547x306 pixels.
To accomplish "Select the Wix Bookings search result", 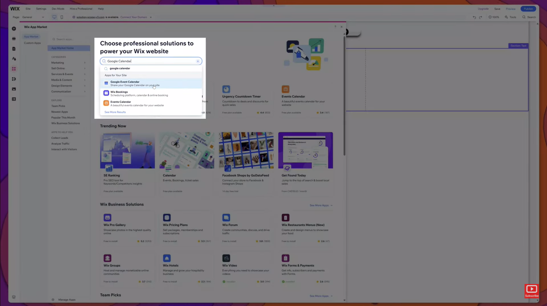I will click(x=151, y=93).
